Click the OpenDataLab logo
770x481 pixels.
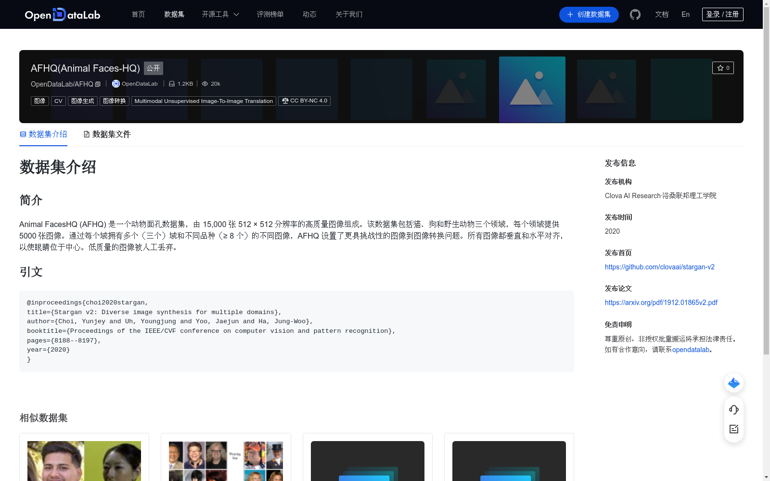point(62,14)
